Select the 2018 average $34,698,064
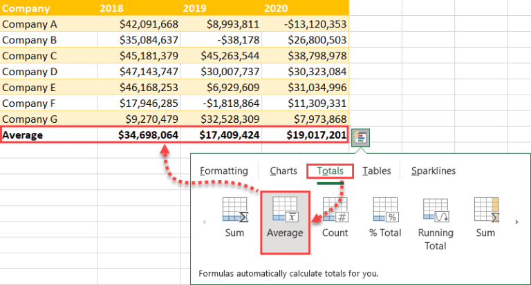 point(139,135)
